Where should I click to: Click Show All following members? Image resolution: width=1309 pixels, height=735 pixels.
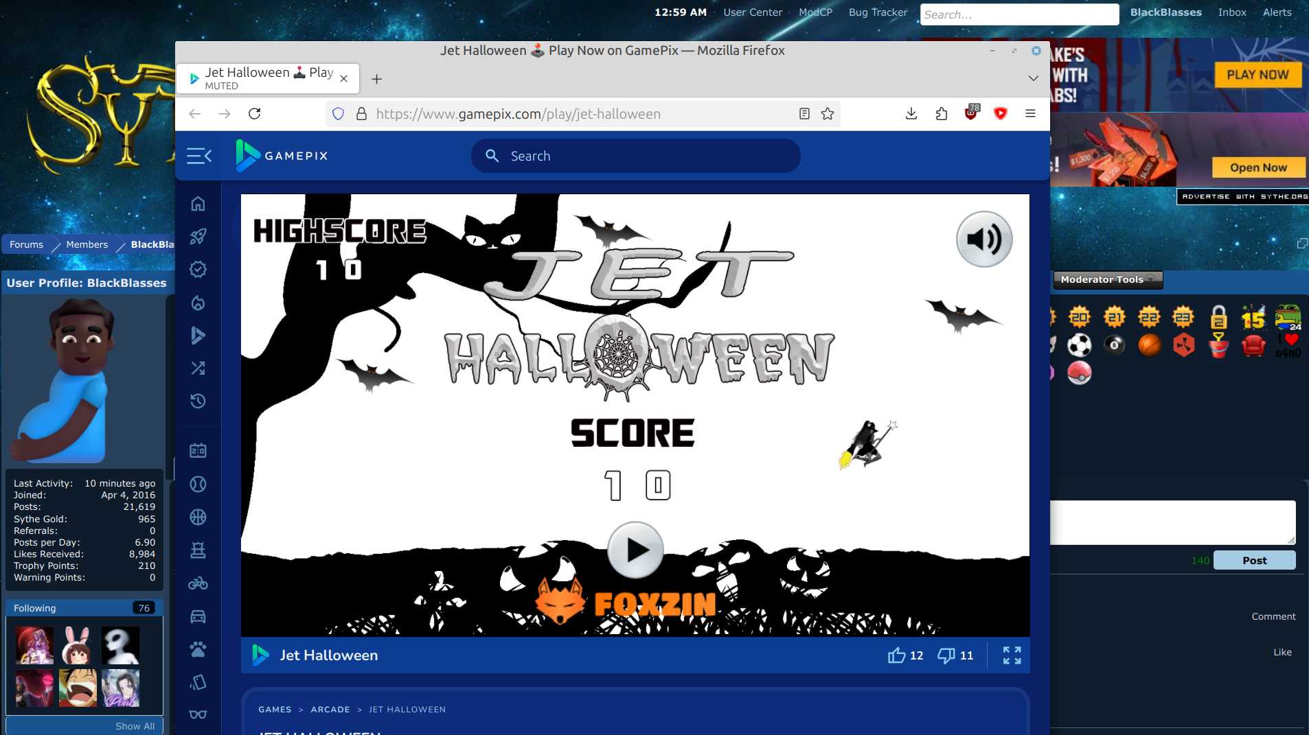pos(135,726)
